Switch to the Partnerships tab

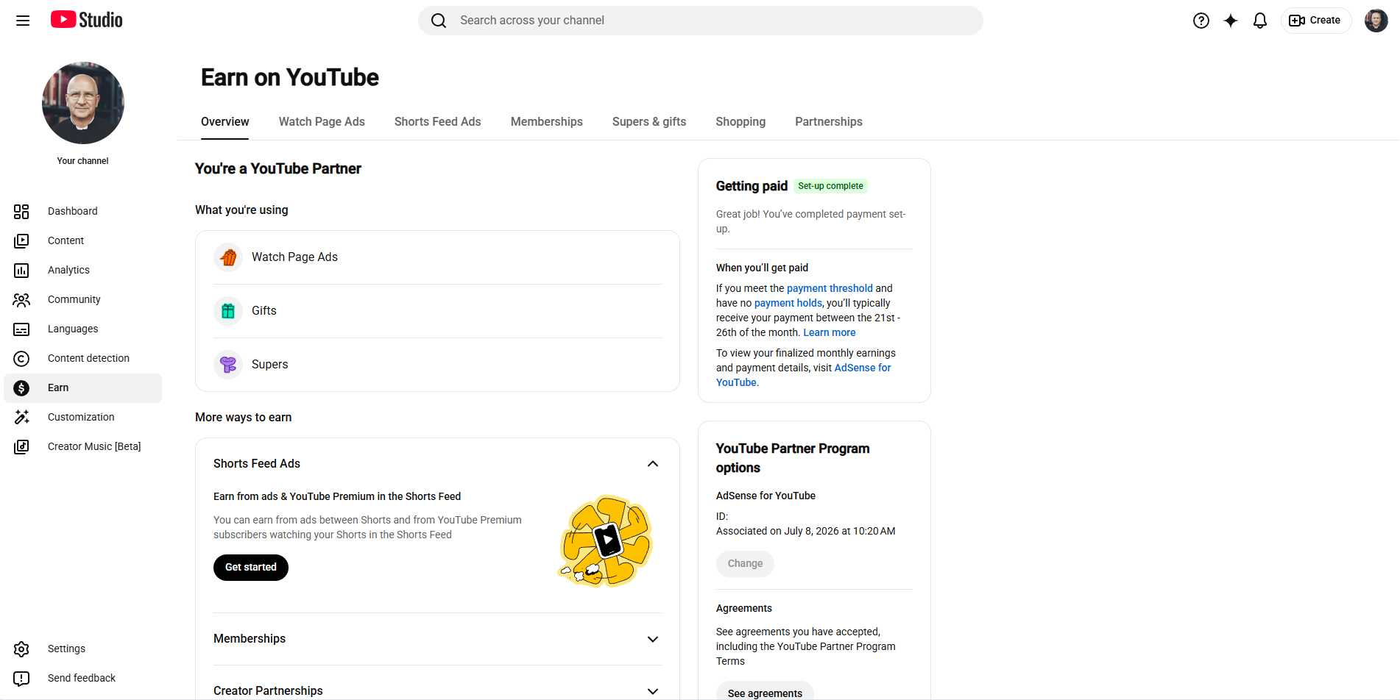[829, 122]
